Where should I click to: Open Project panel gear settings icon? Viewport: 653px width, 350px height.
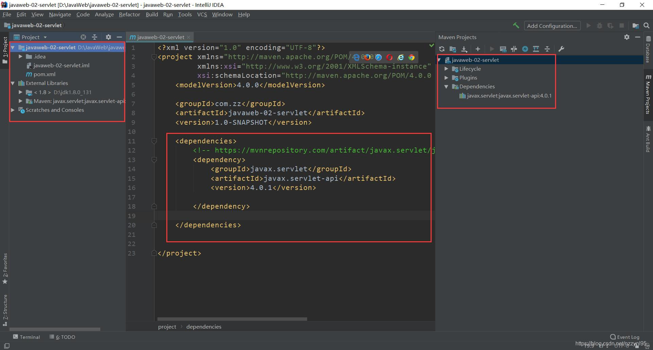click(108, 37)
